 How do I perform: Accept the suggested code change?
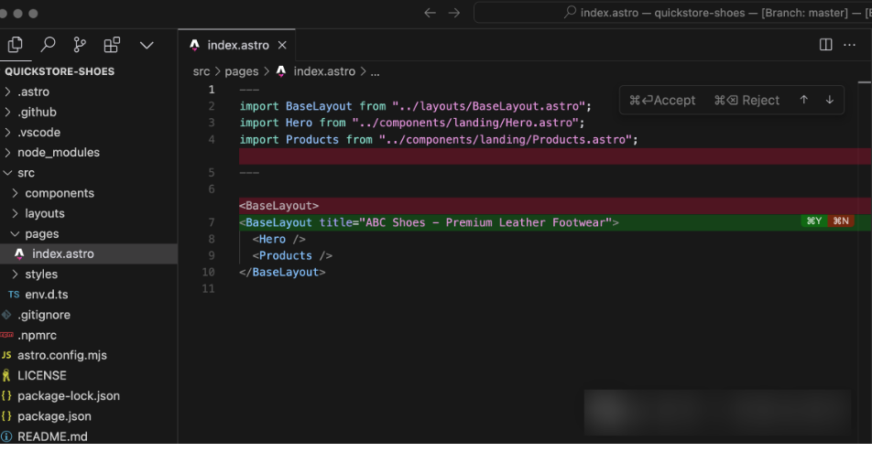coord(662,100)
